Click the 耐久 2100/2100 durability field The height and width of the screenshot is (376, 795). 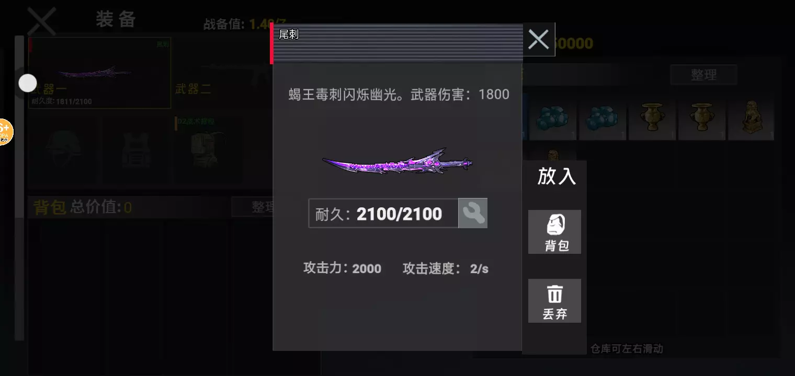[x=383, y=213]
